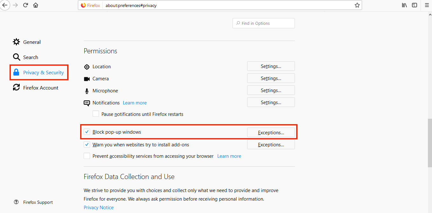Open Location Settings button
This screenshot has width=432, height=213.
point(271,66)
